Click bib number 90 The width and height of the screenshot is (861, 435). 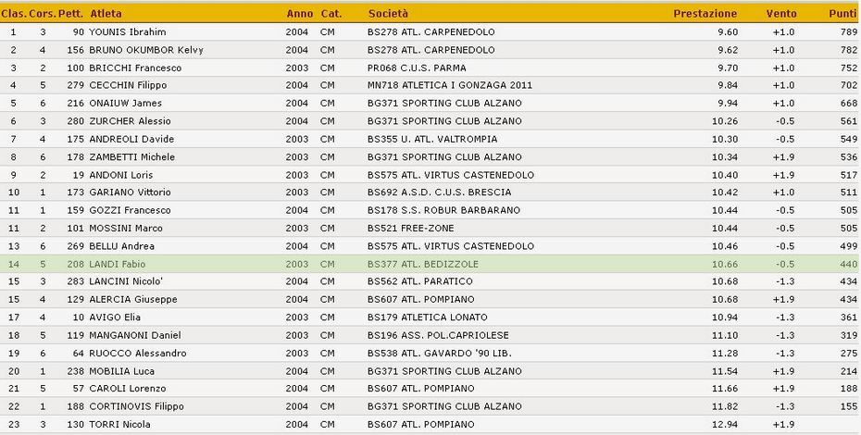click(79, 31)
